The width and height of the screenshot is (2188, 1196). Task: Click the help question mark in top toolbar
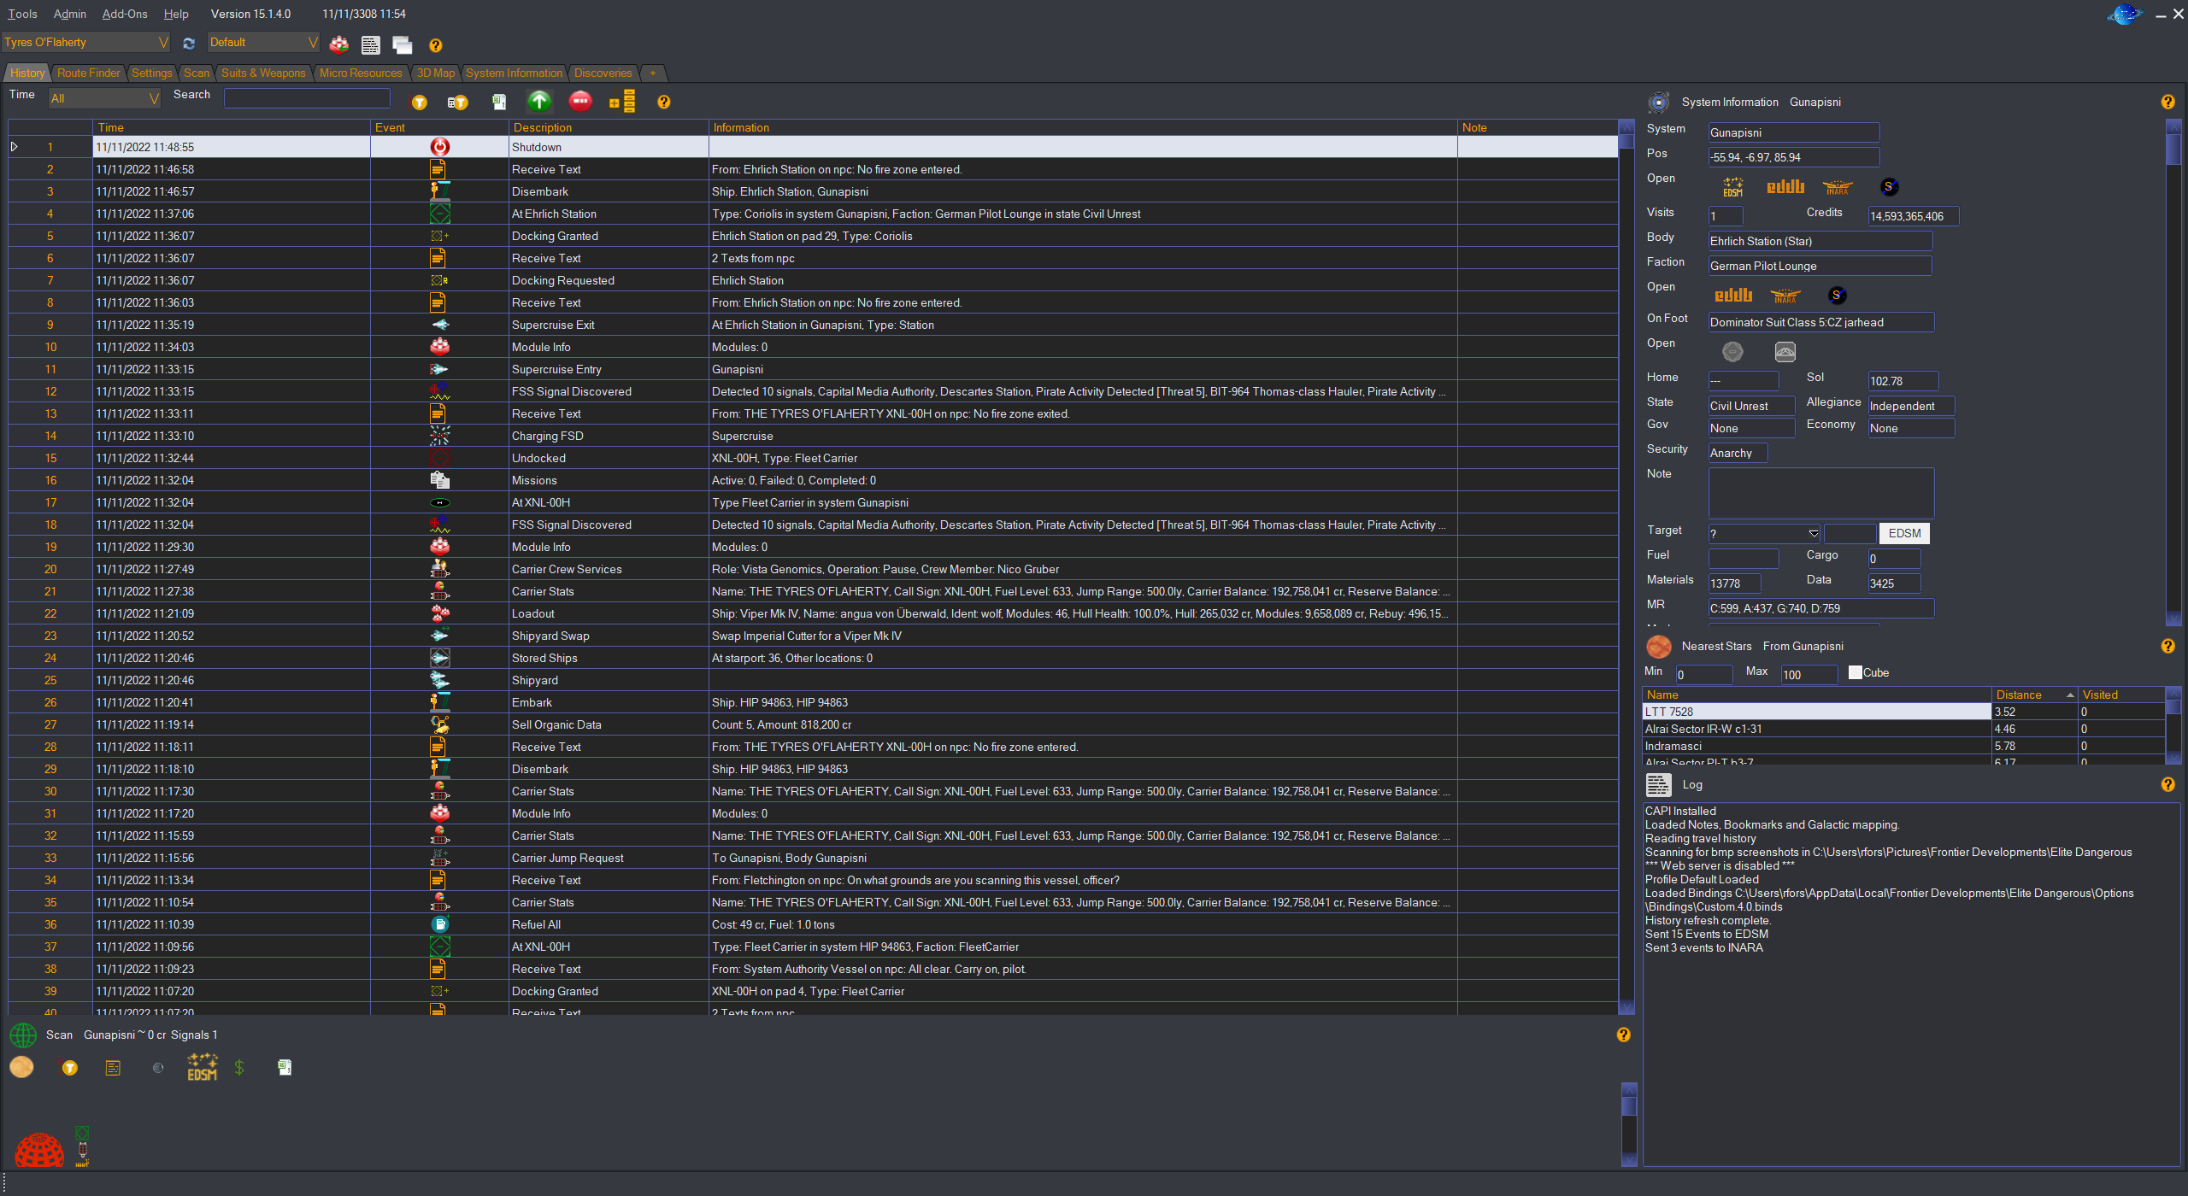tap(435, 45)
